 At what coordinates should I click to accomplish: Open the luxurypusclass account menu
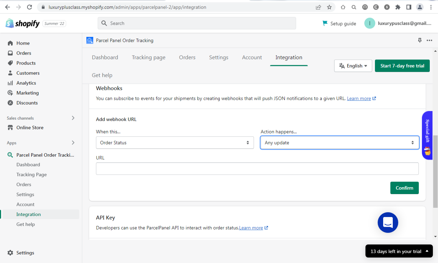click(x=398, y=23)
